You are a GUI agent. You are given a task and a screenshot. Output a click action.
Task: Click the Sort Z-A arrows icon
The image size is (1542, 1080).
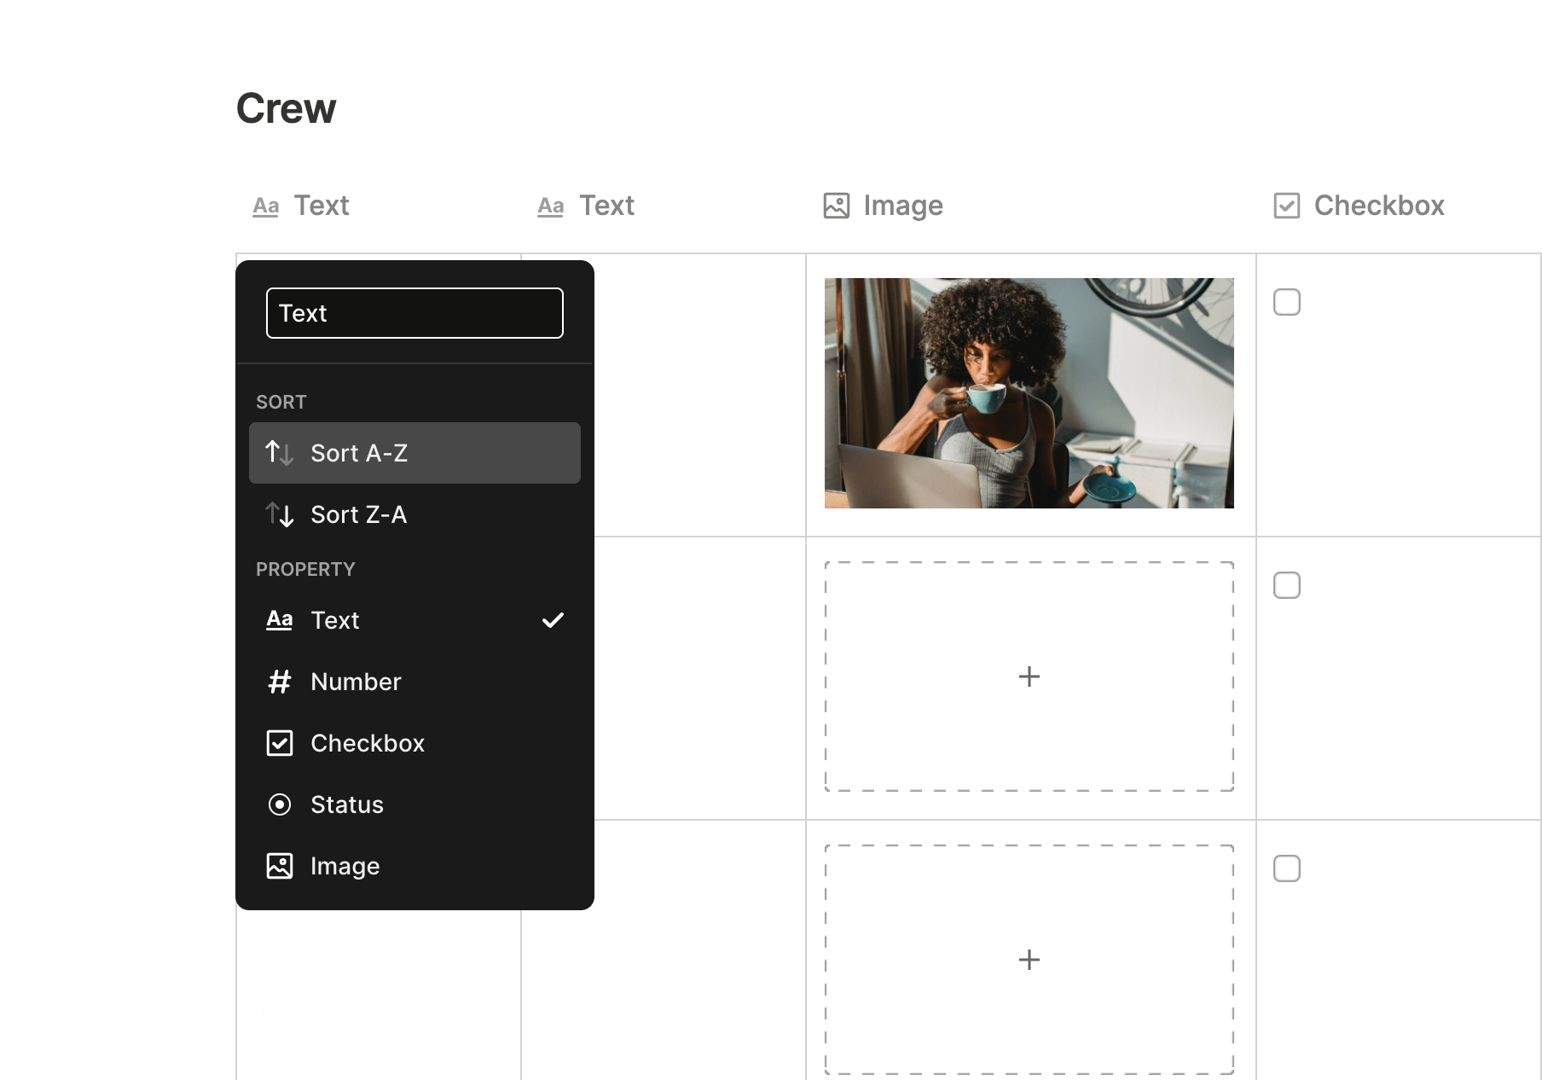[x=279, y=514]
